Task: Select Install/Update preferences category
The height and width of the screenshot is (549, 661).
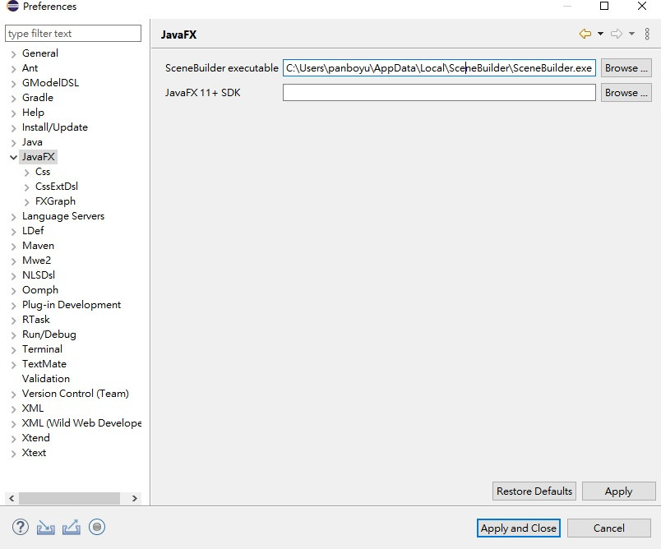Action: click(55, 127)
